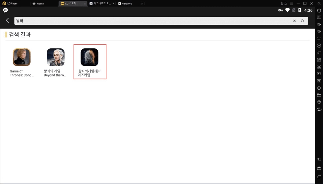Open LDPlayer settings gear in sidebar

click(319, 11)
